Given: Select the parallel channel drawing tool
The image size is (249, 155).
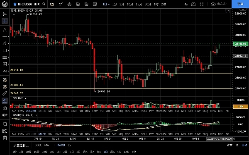Looking at the screenshot, I should [5, 43].
